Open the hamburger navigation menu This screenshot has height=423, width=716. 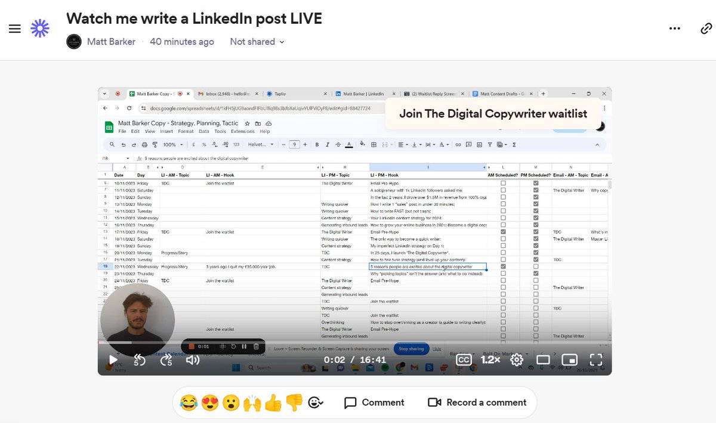pyautogui.click(x=15, y=29)
